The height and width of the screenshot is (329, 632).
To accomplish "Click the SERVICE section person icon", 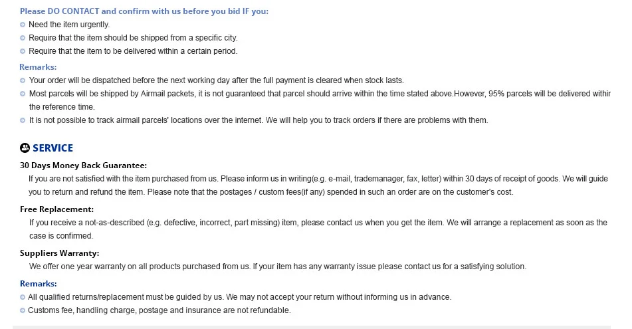I will click(25, 148).
